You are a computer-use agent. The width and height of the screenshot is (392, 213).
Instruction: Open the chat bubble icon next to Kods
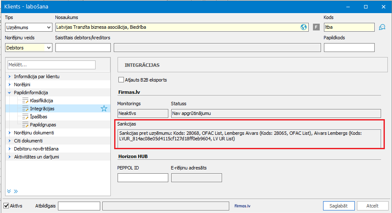(382, 27)
